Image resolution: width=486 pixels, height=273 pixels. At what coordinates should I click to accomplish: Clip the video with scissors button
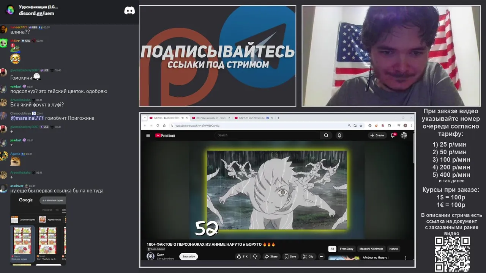[x=308, y=257]
